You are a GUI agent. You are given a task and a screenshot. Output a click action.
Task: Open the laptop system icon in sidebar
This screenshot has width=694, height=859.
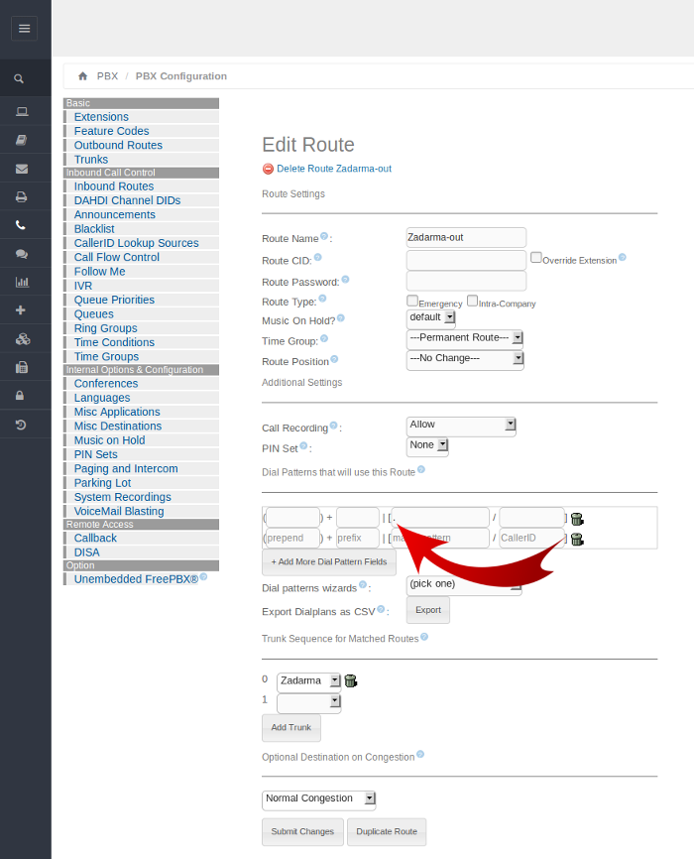(x=22, y=112)
